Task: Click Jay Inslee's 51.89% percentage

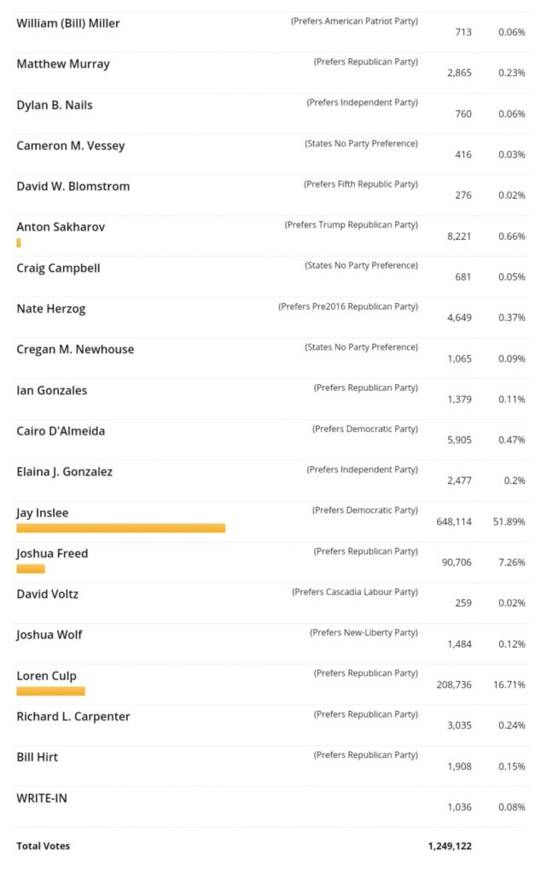Action: pos(511,521)
